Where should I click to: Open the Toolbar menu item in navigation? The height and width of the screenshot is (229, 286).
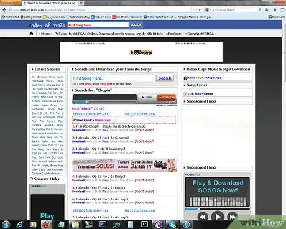(173, 34)
